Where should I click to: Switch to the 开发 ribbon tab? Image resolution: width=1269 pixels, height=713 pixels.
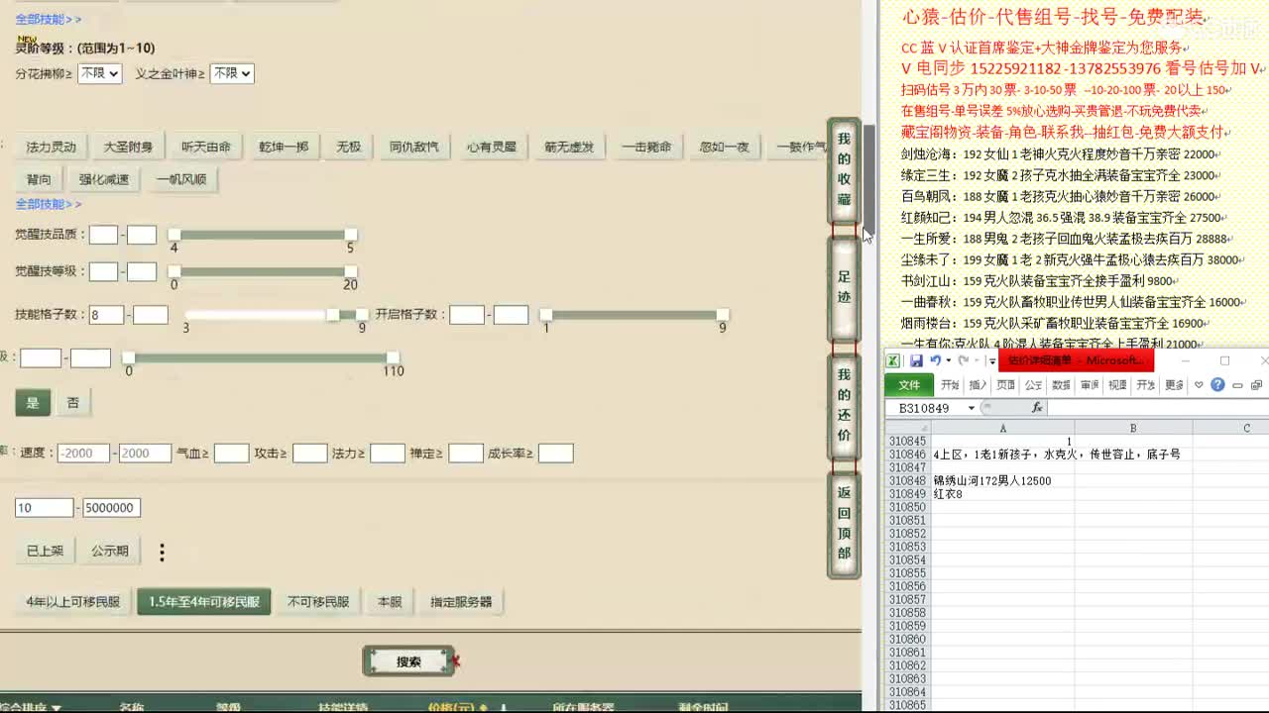pyautogui.click(x=1145, y=385)
